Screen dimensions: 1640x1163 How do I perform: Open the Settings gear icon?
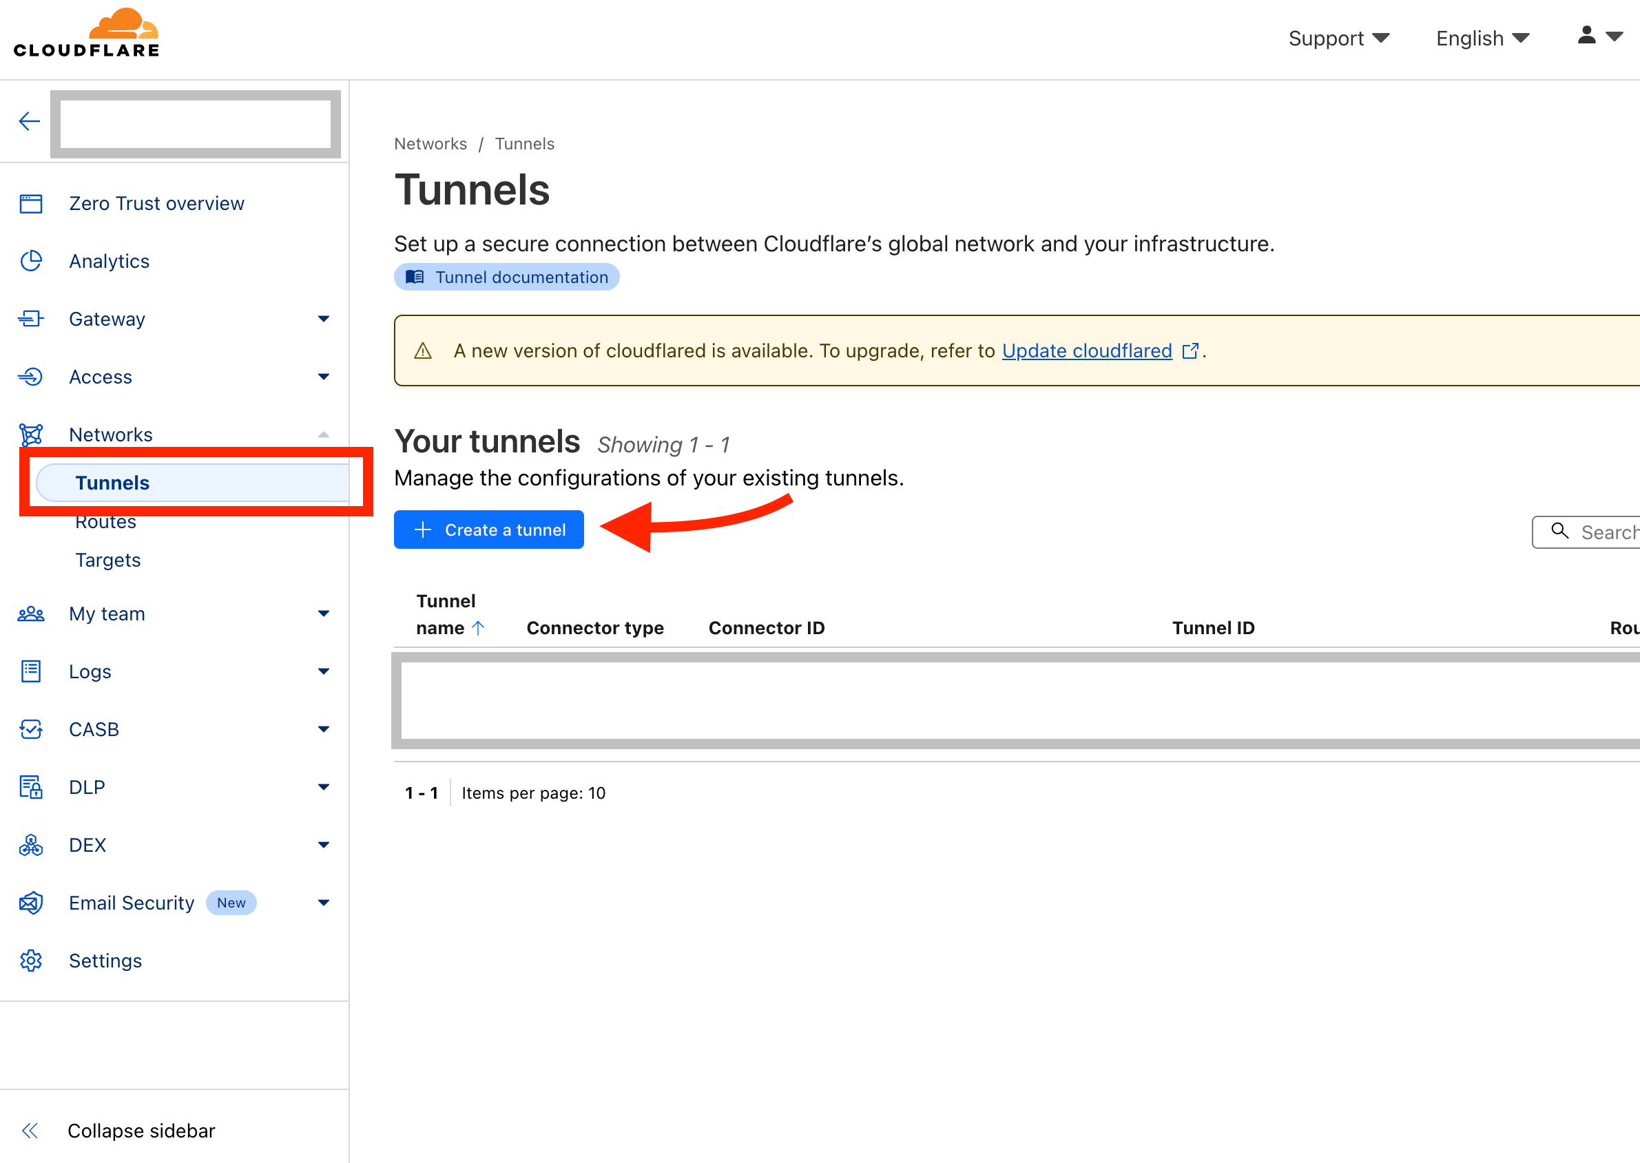click(x=31, y=961)
